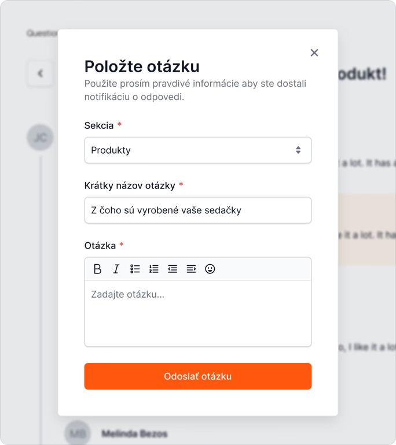The image size is (396, 445).
Task: Increase indent in the editor
Action: [x=191, y=269]
